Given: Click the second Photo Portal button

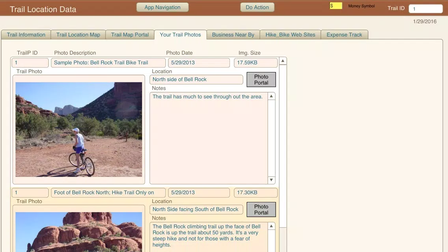Looking at the screenshot, I should (261, 209).
